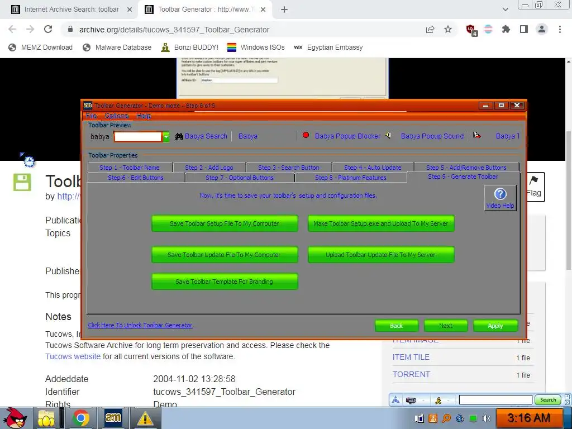Click Save Toolbar Template For Branding
This screenshot has width=572, height=429.
point(225,282)
